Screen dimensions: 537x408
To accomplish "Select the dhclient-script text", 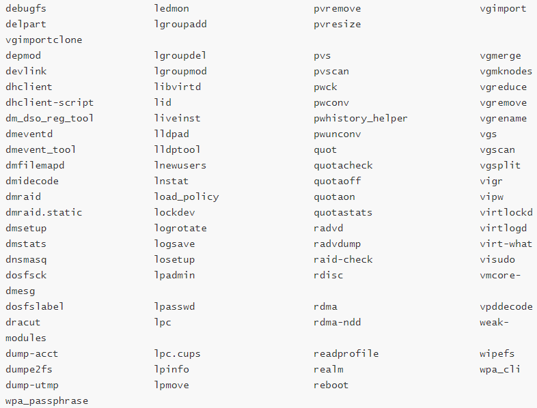I will [49, 102].
